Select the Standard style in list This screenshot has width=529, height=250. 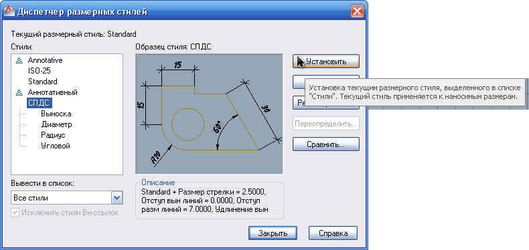(x=43, y=82)
